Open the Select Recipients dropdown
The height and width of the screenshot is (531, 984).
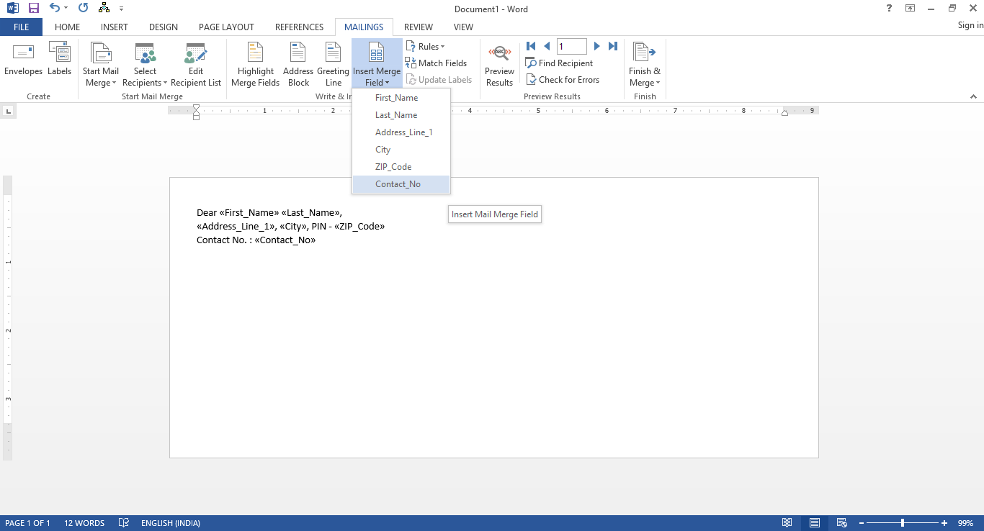[x=145, y=63]
